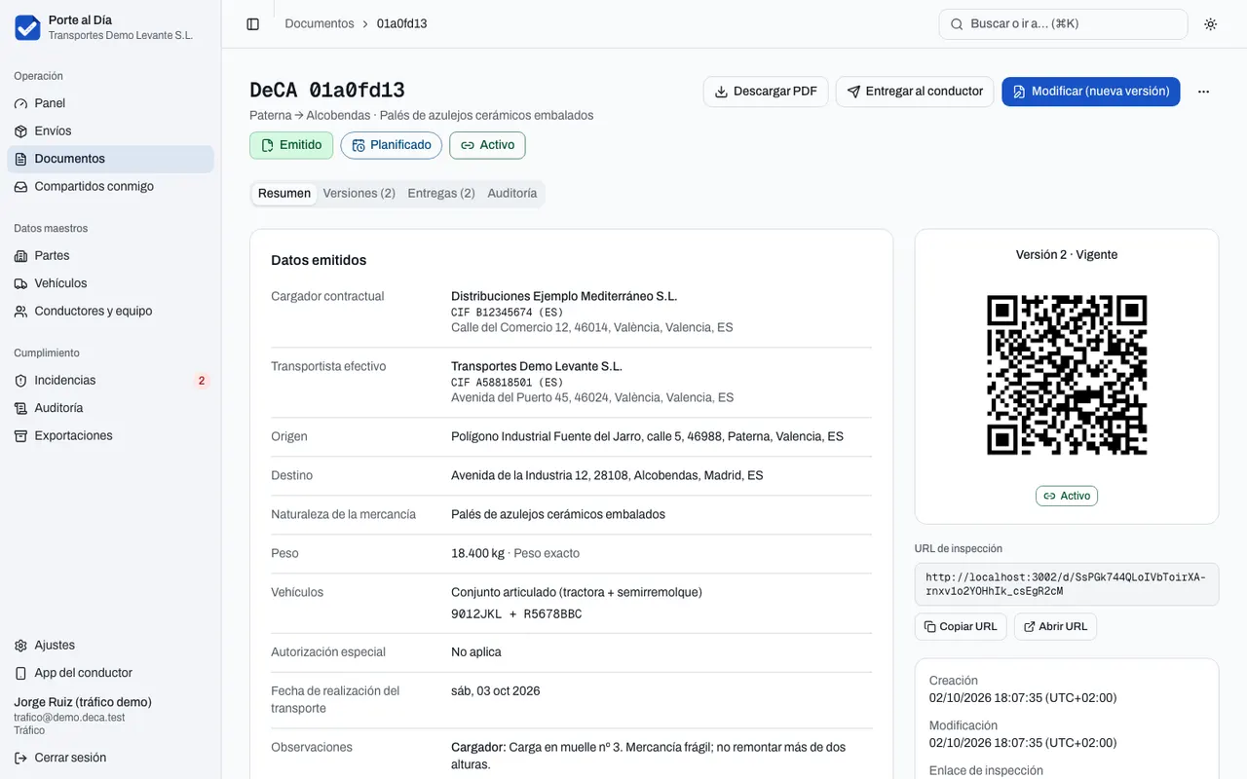The image size is (1247, 779).
Task: Click the Emitido status badge
Action: [x=291, y=145]
